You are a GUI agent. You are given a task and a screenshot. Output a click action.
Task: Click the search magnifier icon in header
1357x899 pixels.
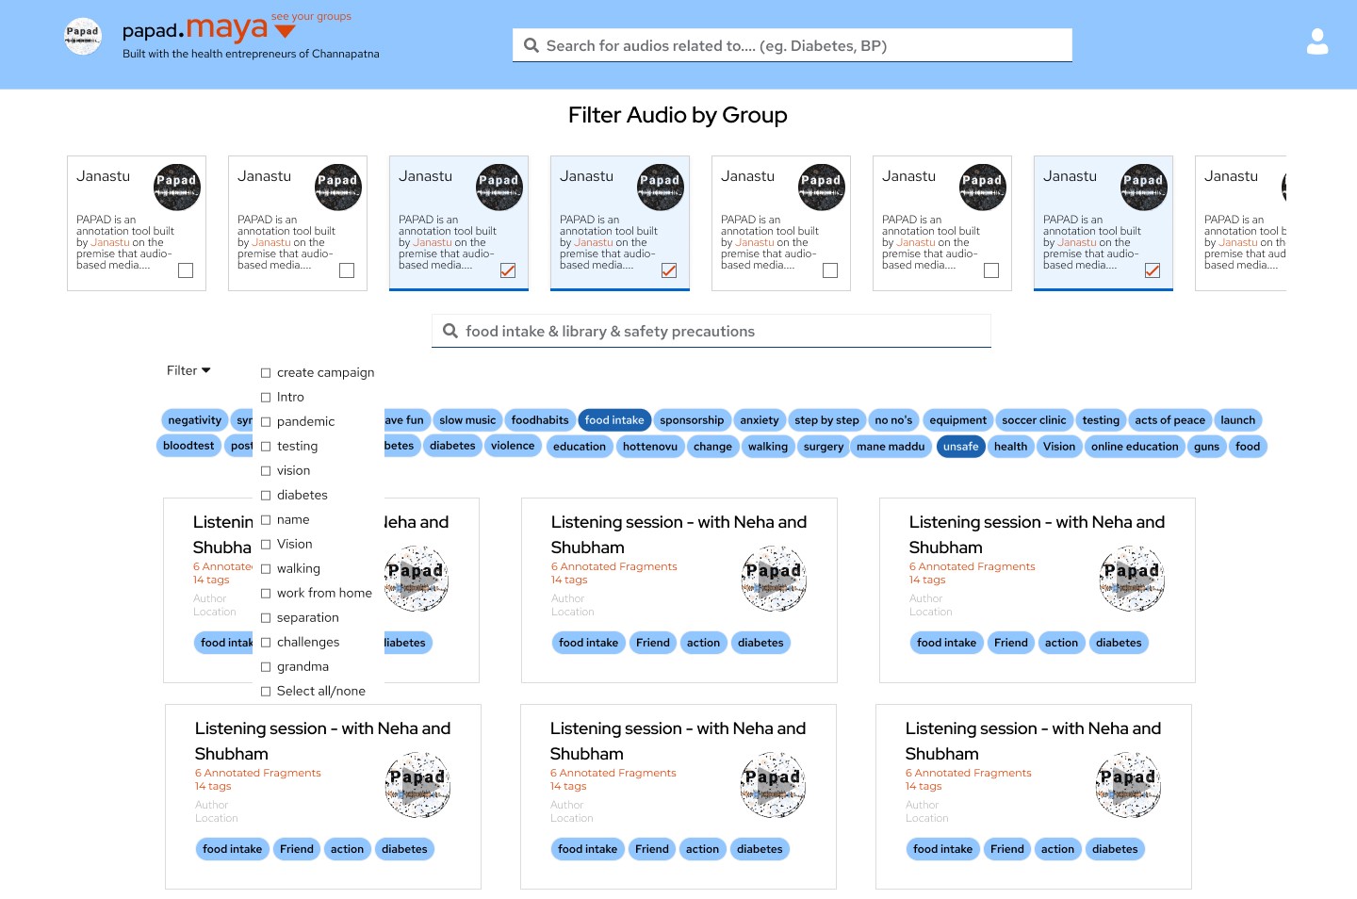(531, 45)
